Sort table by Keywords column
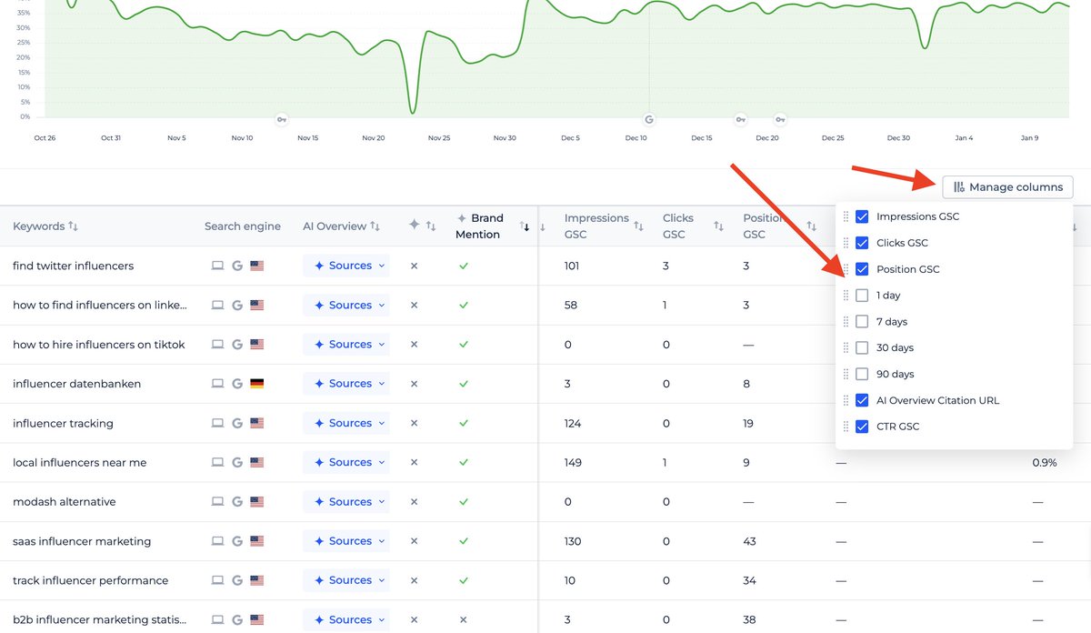1091x633 pixels. point(74,226)
